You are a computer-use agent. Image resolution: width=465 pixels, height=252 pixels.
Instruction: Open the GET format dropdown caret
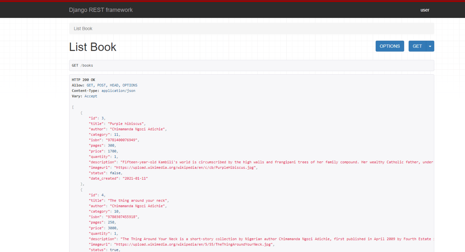pyautogui.click(x=430, y=46)
